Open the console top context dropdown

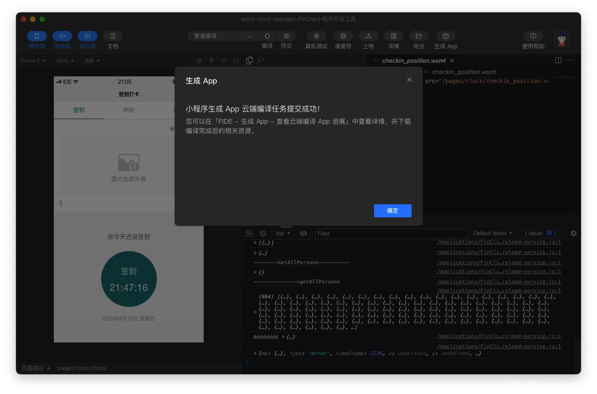283,233
